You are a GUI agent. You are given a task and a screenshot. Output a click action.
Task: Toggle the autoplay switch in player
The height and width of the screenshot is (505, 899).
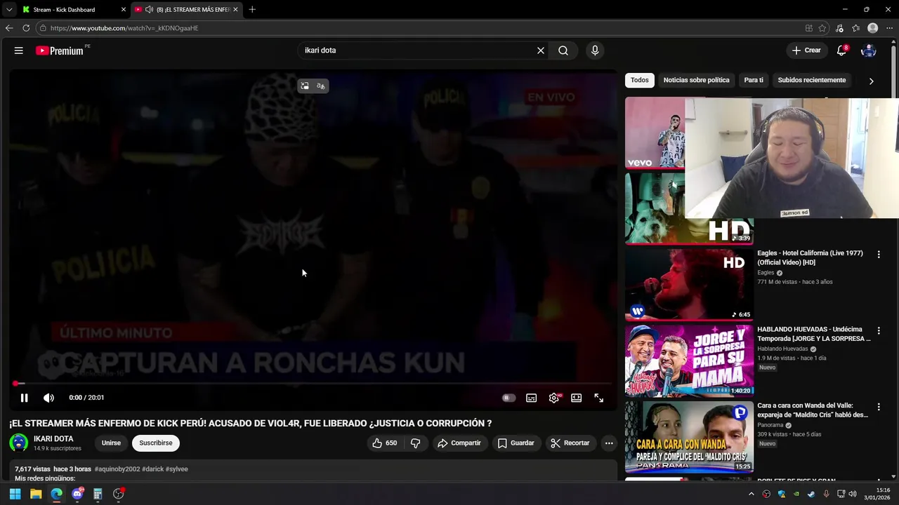pyautogui.click(x=508, y=398)
